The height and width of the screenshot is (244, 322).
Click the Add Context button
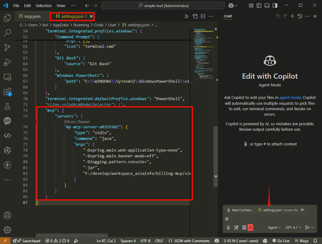click(240, 210)
